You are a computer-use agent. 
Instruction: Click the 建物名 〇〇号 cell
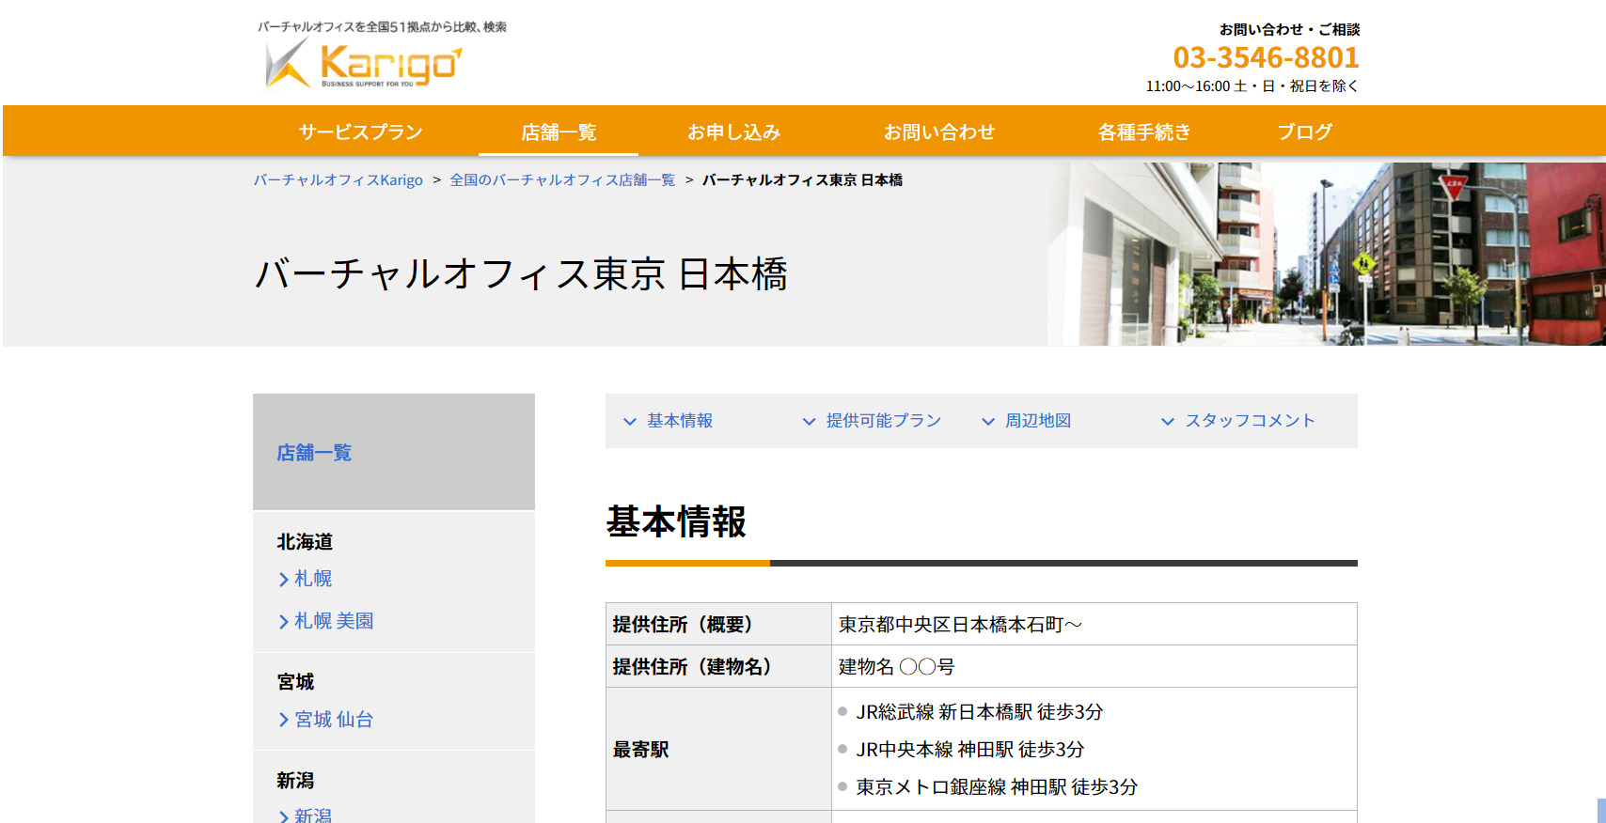coord(1094,666)
